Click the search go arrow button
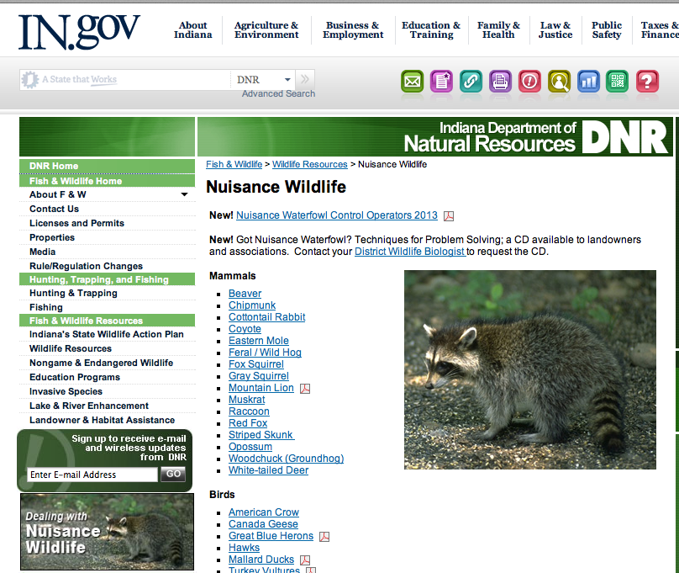The width and height of the screenshot is (679, 573). pyautogui.click(x=305, y=80)
